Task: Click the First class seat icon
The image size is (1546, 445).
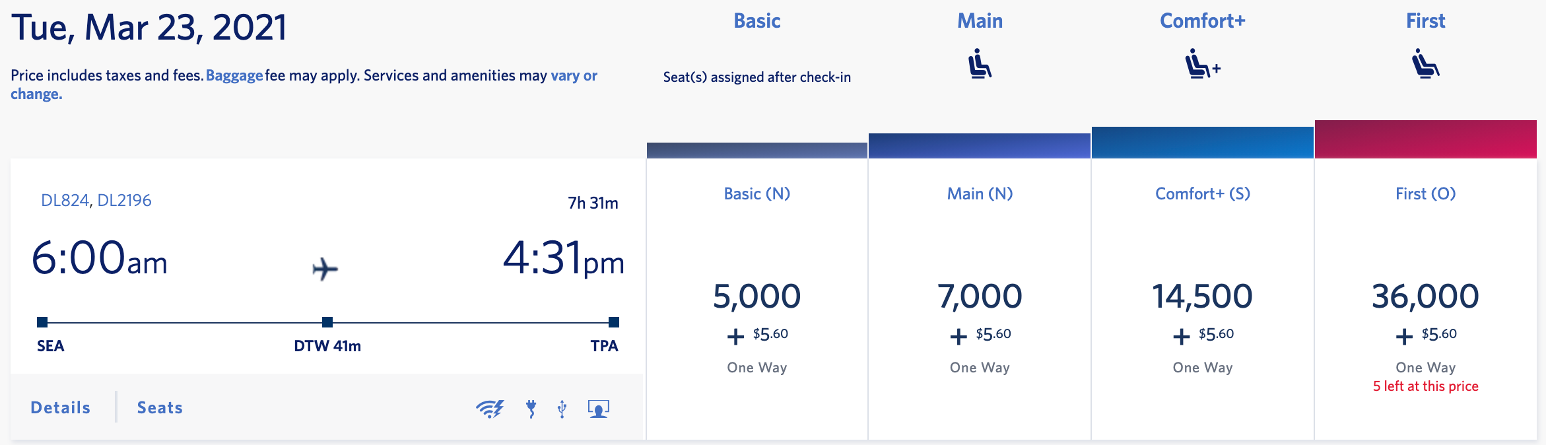Action: [1425, 63]
